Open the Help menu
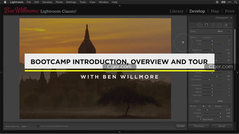Image resolution: width=239 pixels, height=134 pixels. point(114,2)
